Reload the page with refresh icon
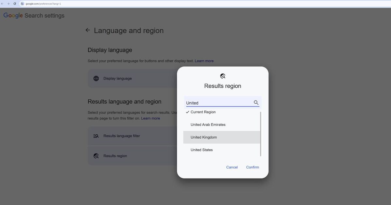Image resolution: width=391 pixels, height=205 pixels. coord(15,4)
